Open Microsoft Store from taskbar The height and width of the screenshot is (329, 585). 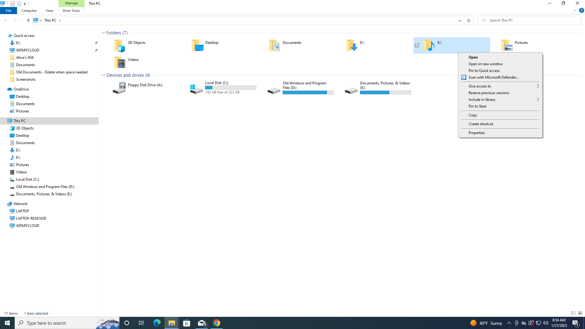coord(186,323)
